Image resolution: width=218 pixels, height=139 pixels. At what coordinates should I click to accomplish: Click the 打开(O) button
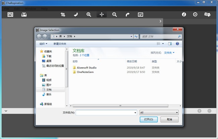[149, 119]
